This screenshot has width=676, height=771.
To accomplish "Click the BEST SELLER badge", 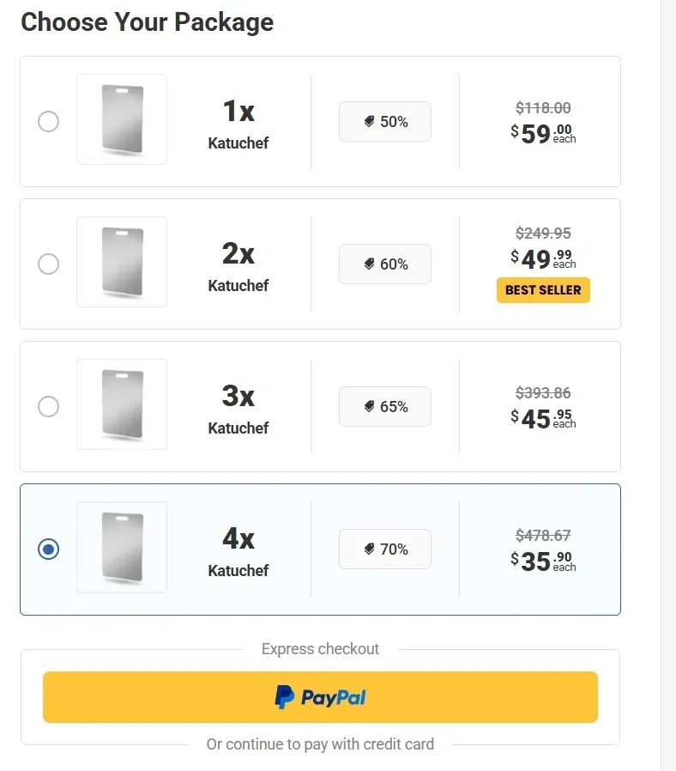I will point(542,290).
